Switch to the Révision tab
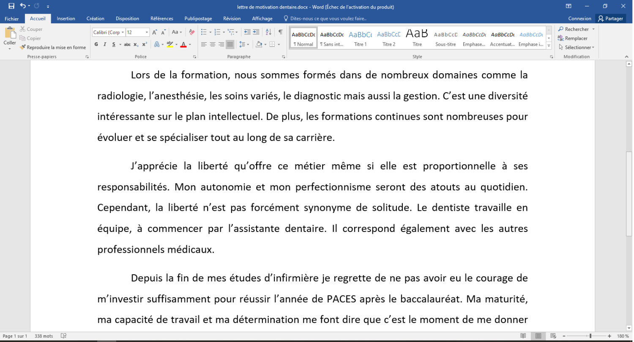Screen dimensions: 634x342 point(232,19)
